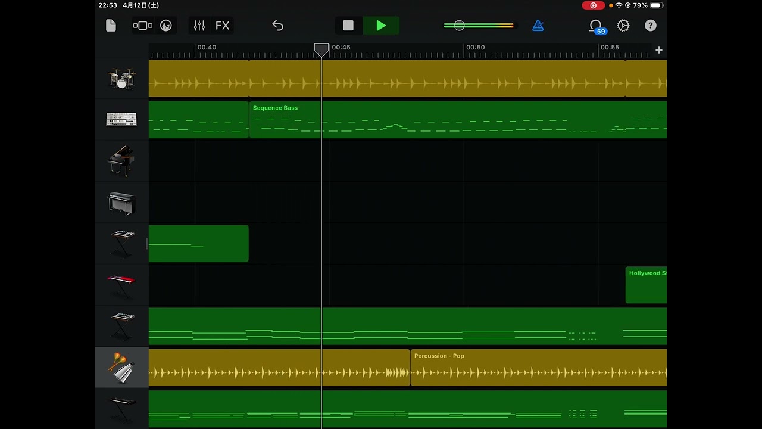Viewport: 762px width, 429px height.
Task: Open My Songs document browser
Action: click(111, 26)
